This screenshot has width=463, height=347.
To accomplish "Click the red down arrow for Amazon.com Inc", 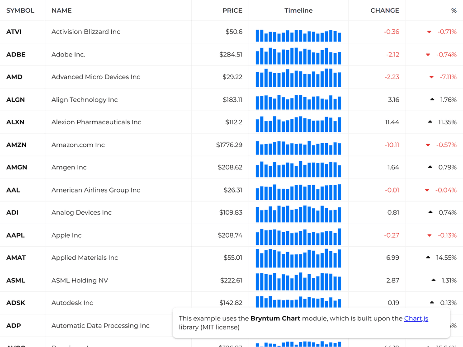I will click(x=427, y=145).
